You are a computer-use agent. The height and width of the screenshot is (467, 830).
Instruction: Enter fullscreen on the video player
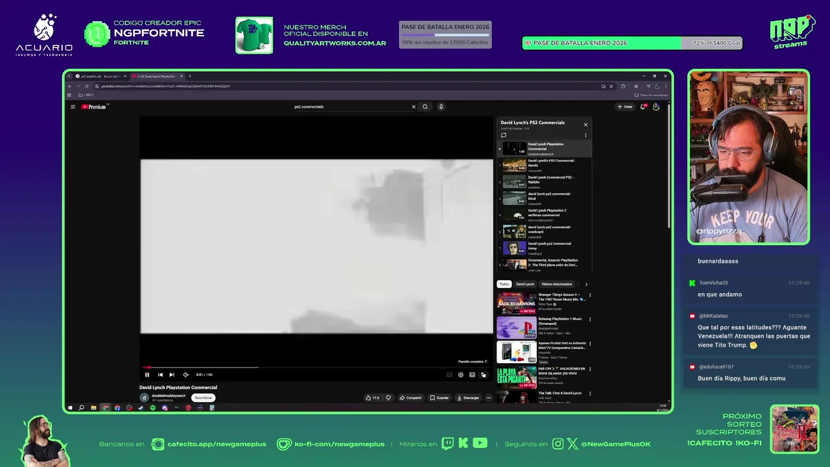pyautogui.click(x=484, y=374)
